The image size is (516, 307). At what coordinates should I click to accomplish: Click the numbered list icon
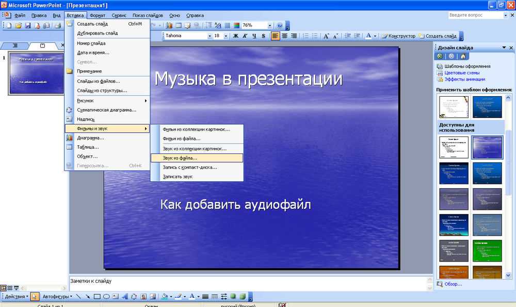coord(305,36)
